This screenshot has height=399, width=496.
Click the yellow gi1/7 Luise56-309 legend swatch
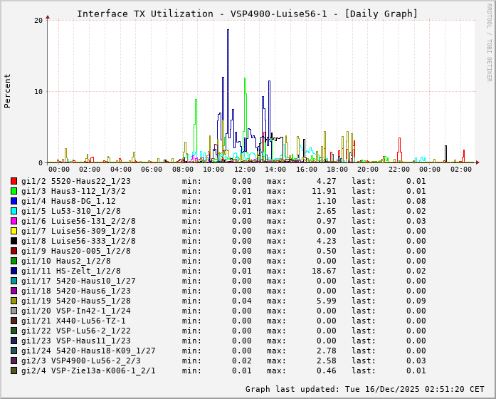(14, 231)
